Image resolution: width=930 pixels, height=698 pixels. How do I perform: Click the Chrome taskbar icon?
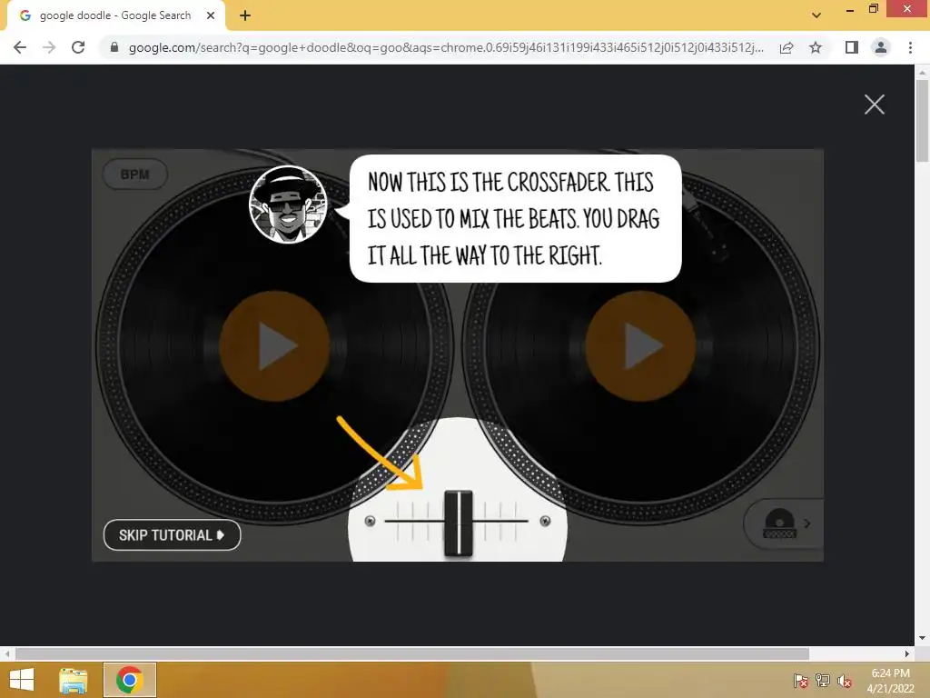click(x=130, y=680)
